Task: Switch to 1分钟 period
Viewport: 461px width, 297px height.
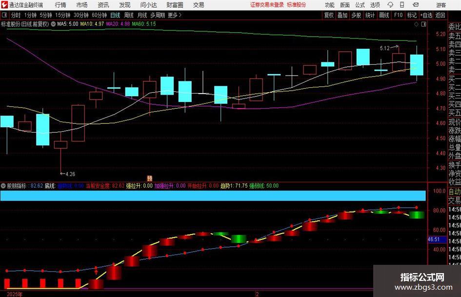Action: 30,15
